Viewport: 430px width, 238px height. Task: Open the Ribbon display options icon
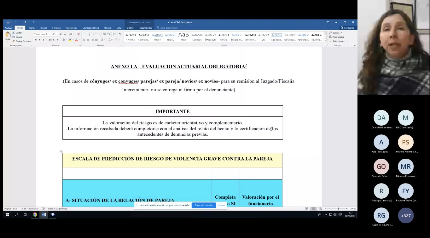328,22
